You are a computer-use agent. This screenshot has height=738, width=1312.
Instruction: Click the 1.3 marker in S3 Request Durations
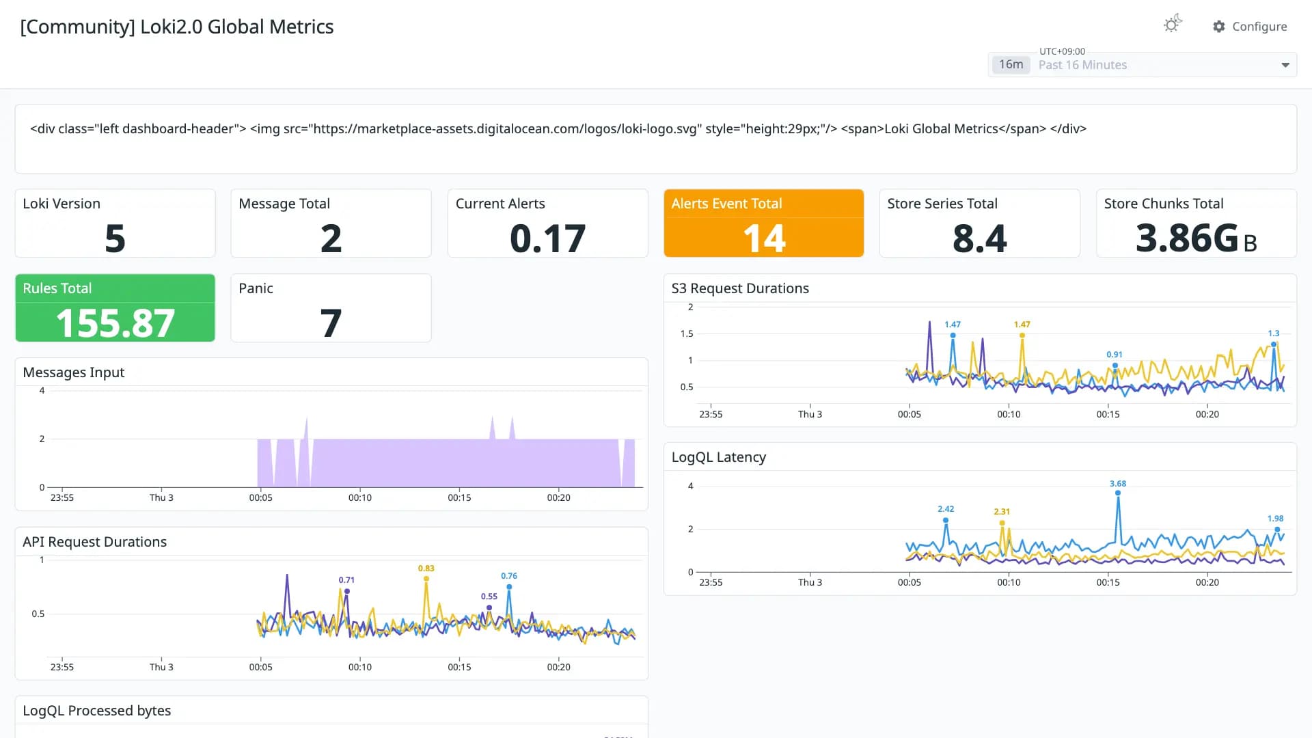coord(1274,344)
